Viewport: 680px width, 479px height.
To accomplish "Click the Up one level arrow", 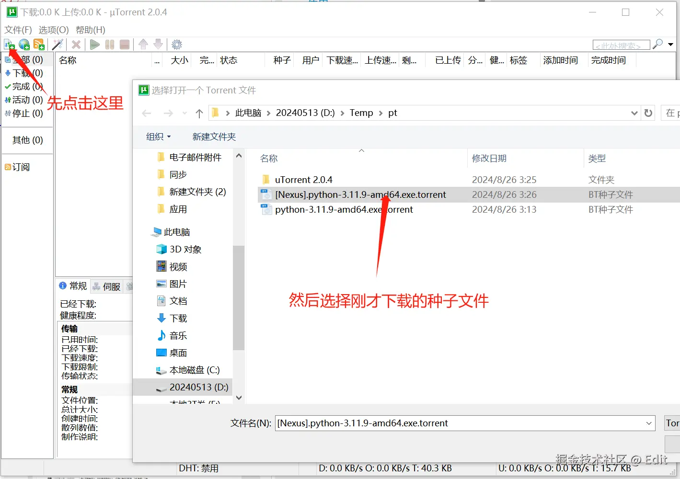I will [x=199, y=114].
